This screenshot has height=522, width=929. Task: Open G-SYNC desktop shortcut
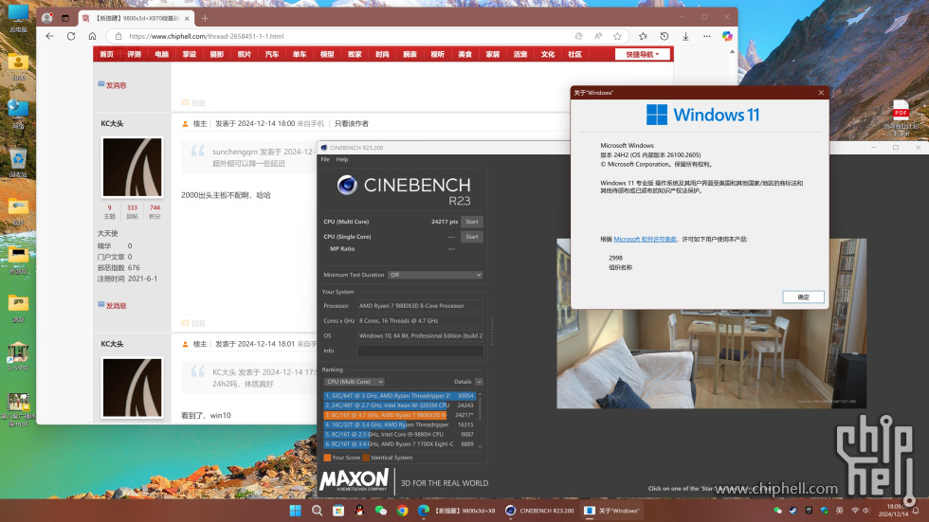(18, 356)
